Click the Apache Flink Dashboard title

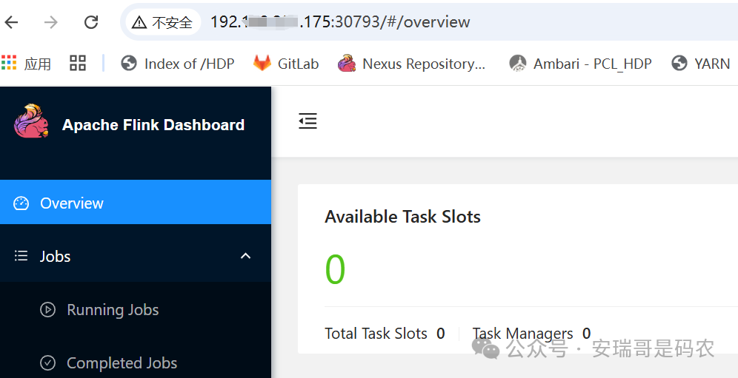click(x=153, y=125)
